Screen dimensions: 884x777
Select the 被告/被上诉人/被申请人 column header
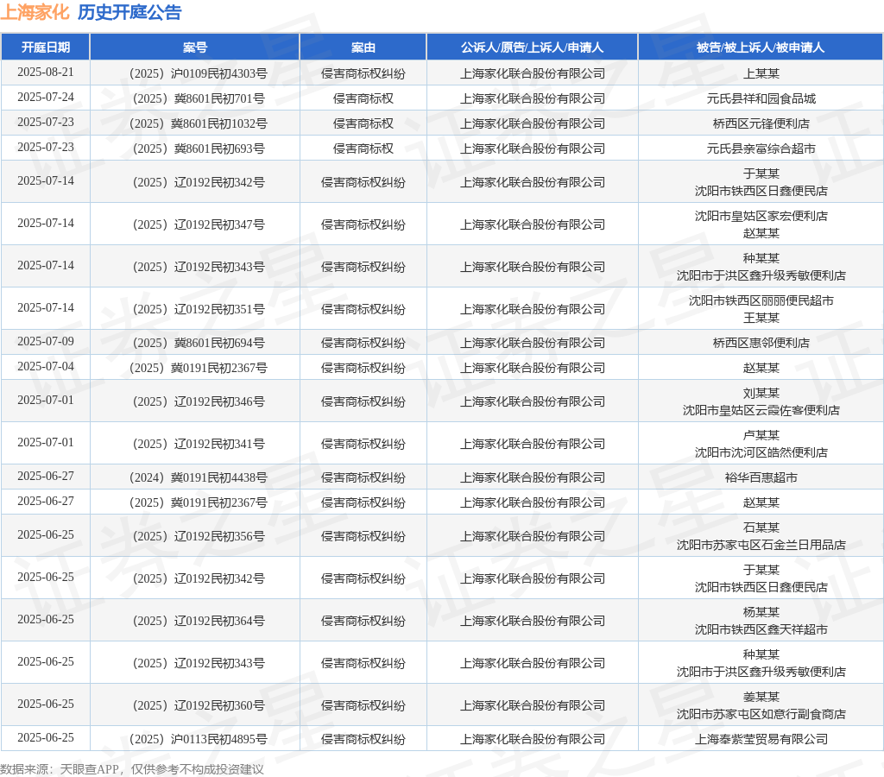761,47
